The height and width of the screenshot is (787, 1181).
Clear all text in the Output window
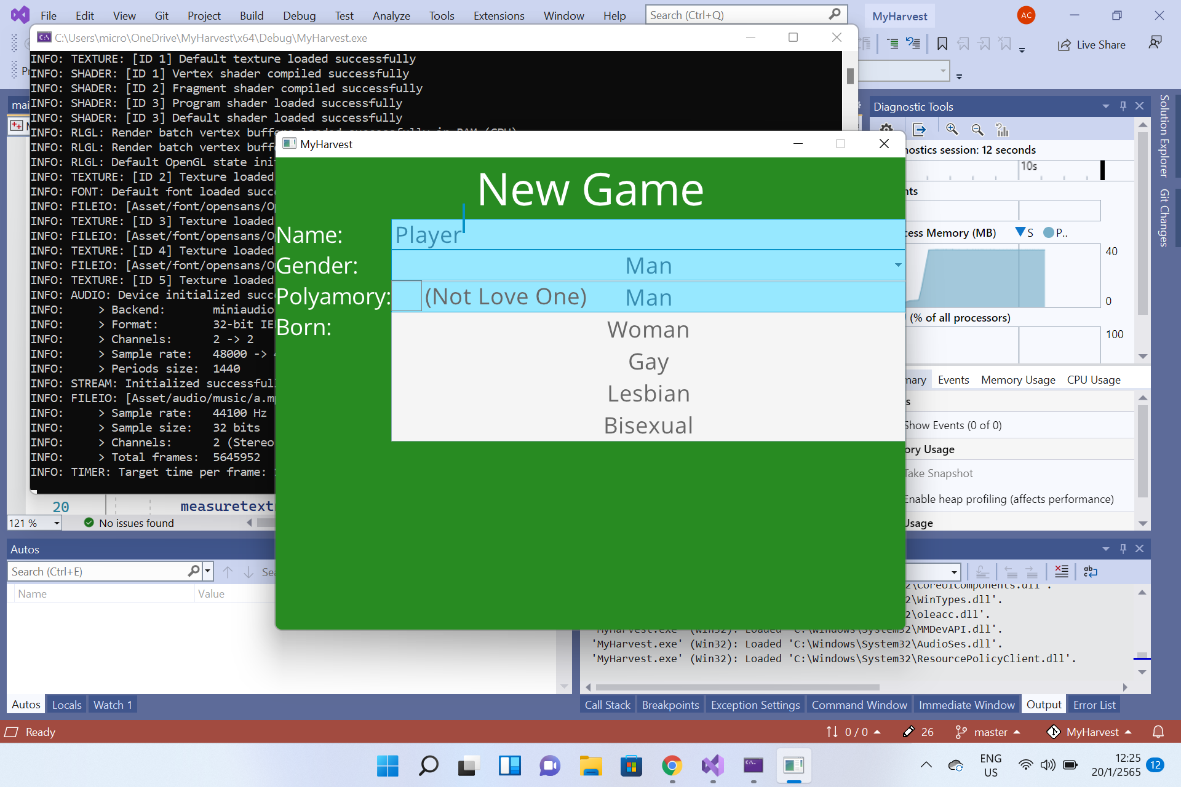pos(1061,571)
